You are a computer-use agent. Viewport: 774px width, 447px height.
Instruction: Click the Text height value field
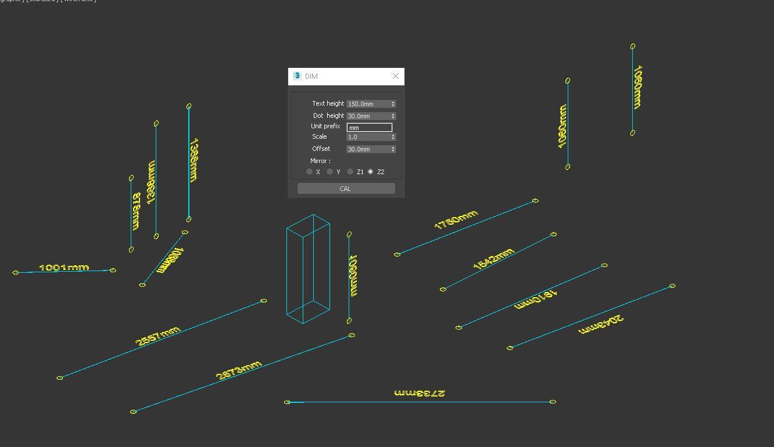click(x=367, y=103)
